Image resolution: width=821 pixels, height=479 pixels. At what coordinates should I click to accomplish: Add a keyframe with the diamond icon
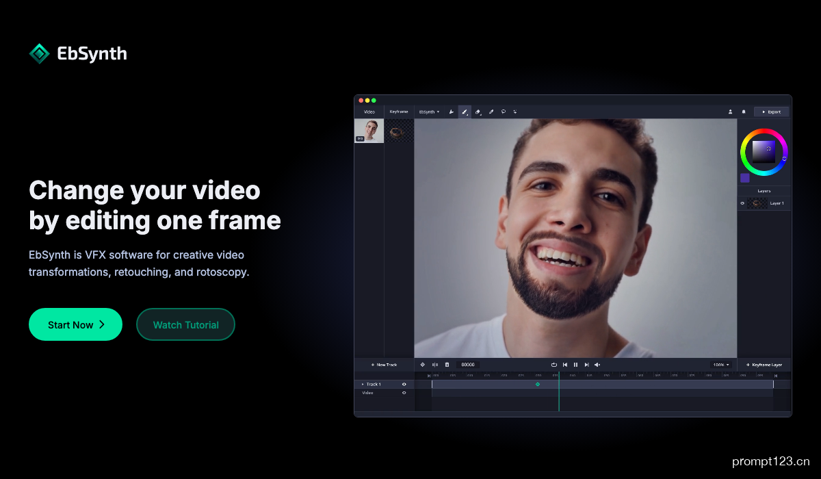click(x=423, y=365)
